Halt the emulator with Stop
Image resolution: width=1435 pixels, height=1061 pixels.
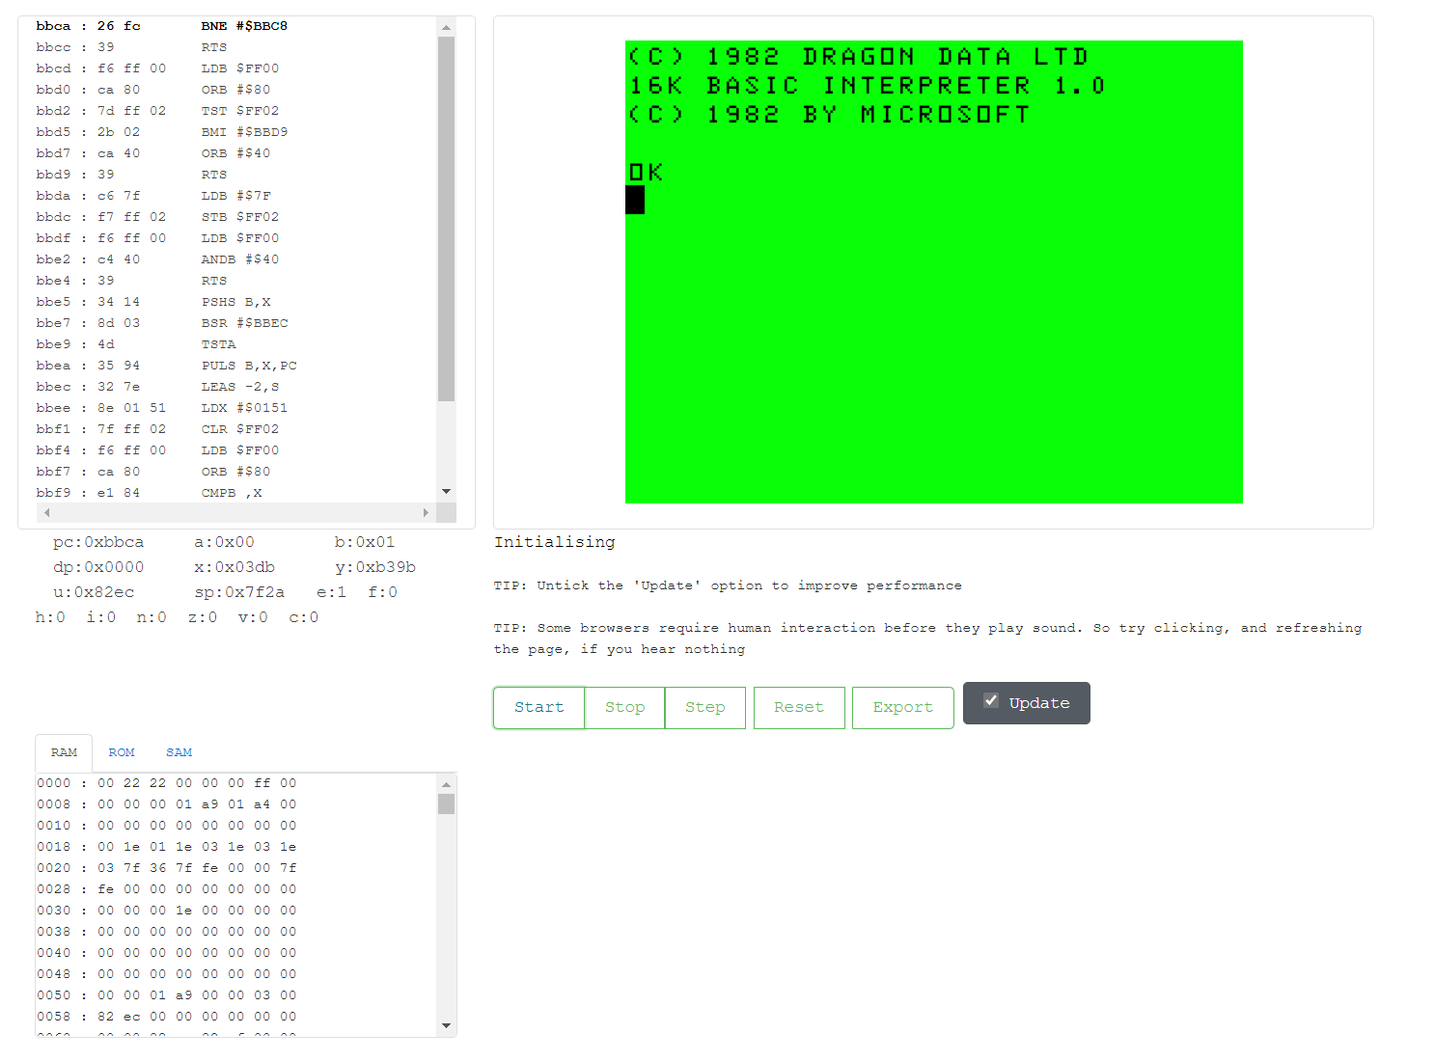(x=624, y=707)
